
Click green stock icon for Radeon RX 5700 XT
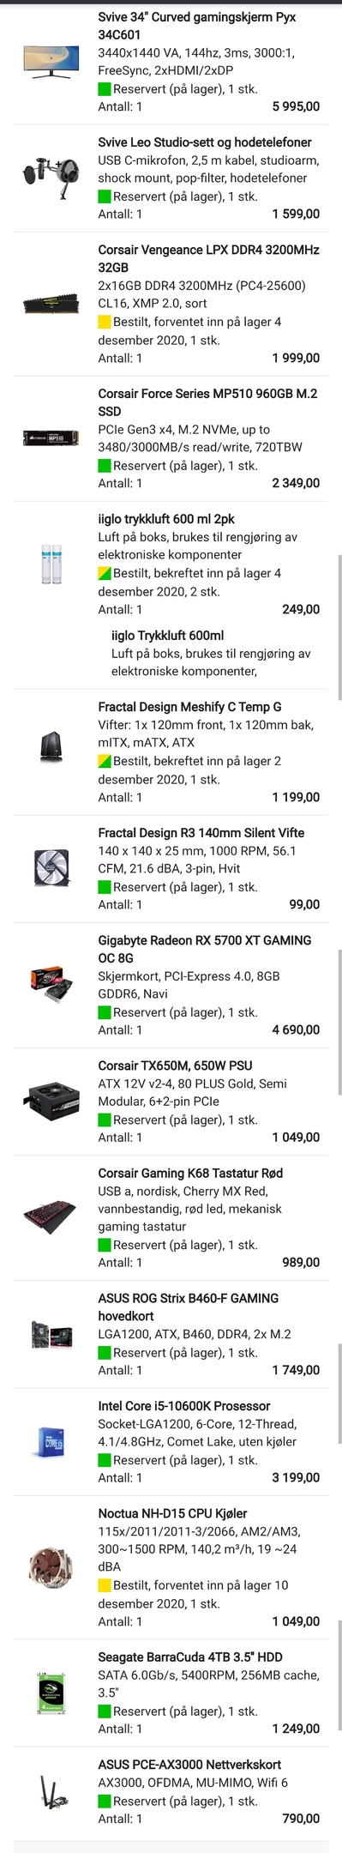click(105, 1012)
